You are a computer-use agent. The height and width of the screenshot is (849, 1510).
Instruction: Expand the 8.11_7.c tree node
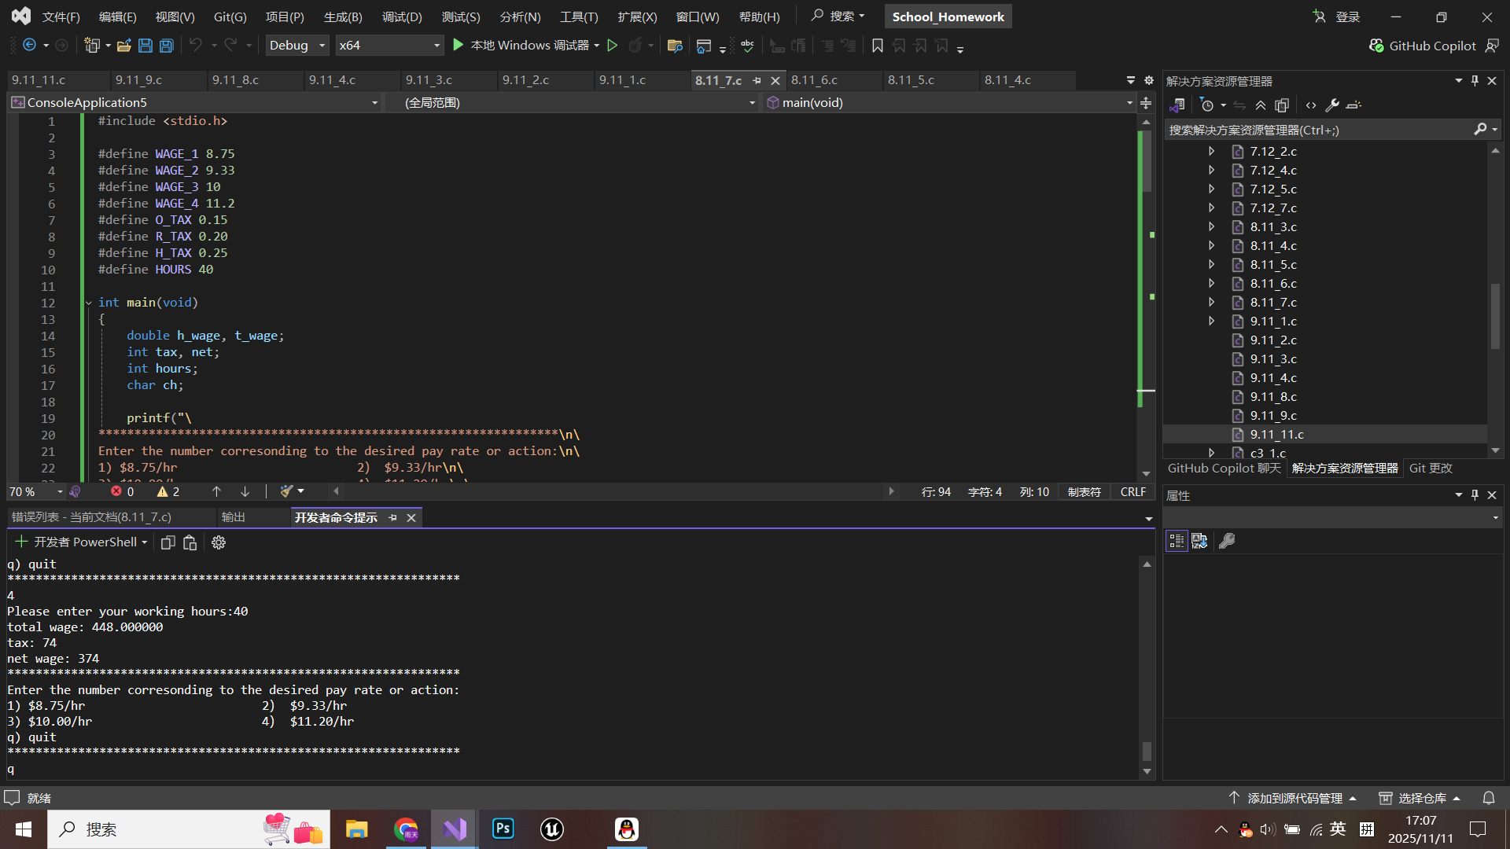coord(1211,302)
